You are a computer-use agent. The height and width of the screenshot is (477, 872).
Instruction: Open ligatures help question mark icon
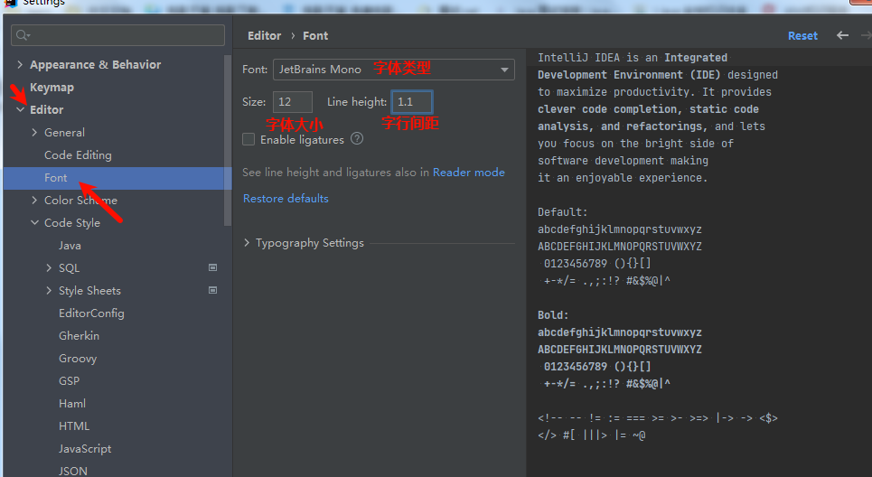coord(357,139)
